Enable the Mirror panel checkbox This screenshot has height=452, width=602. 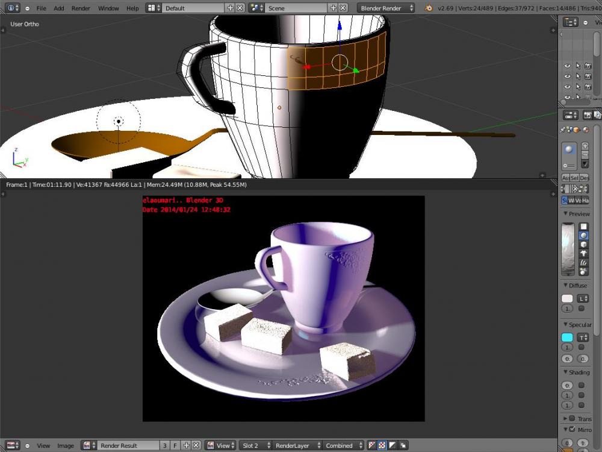click(x=572, y=430)
